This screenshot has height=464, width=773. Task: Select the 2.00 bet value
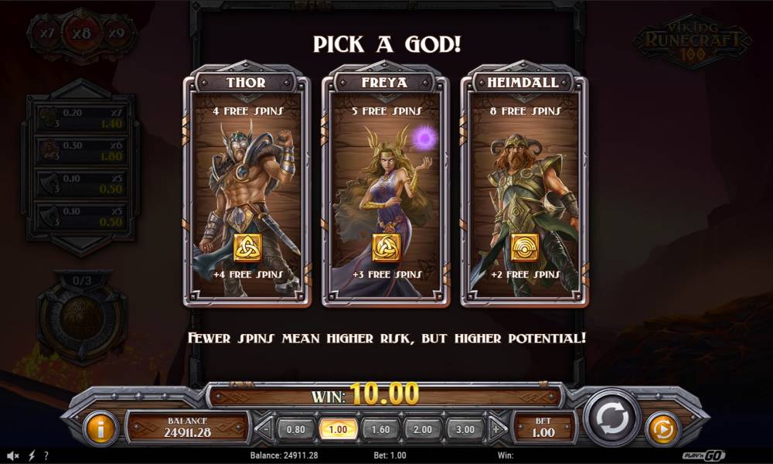click(423, 429)
